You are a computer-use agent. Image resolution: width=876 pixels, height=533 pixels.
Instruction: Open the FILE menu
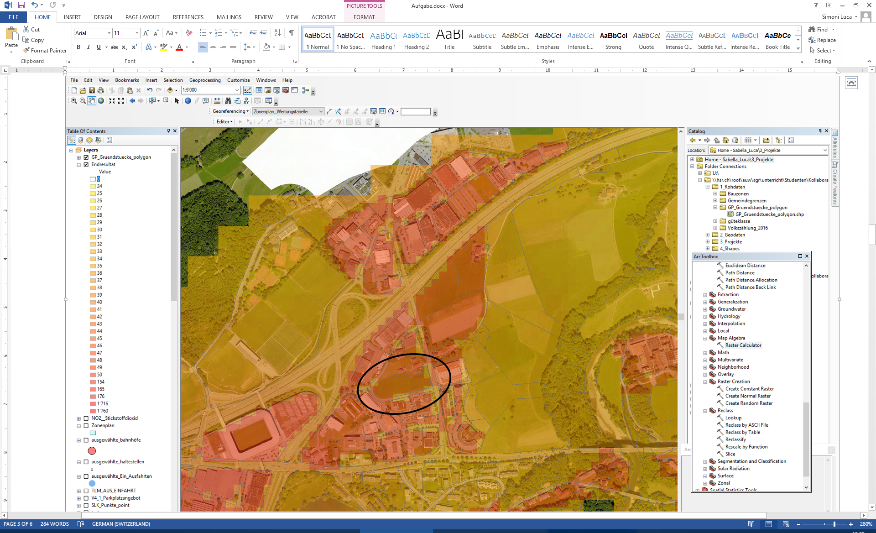14,17
